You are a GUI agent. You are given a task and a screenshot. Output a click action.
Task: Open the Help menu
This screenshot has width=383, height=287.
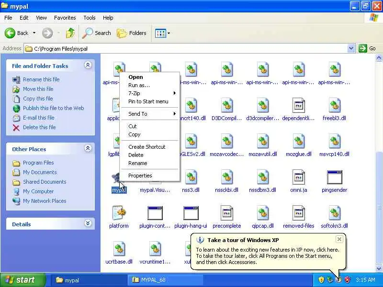pos(108,18)
